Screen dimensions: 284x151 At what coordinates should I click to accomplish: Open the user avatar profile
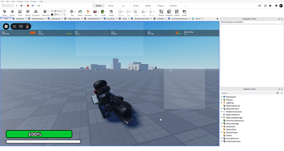pyautogui.click(x=281, y=6)
